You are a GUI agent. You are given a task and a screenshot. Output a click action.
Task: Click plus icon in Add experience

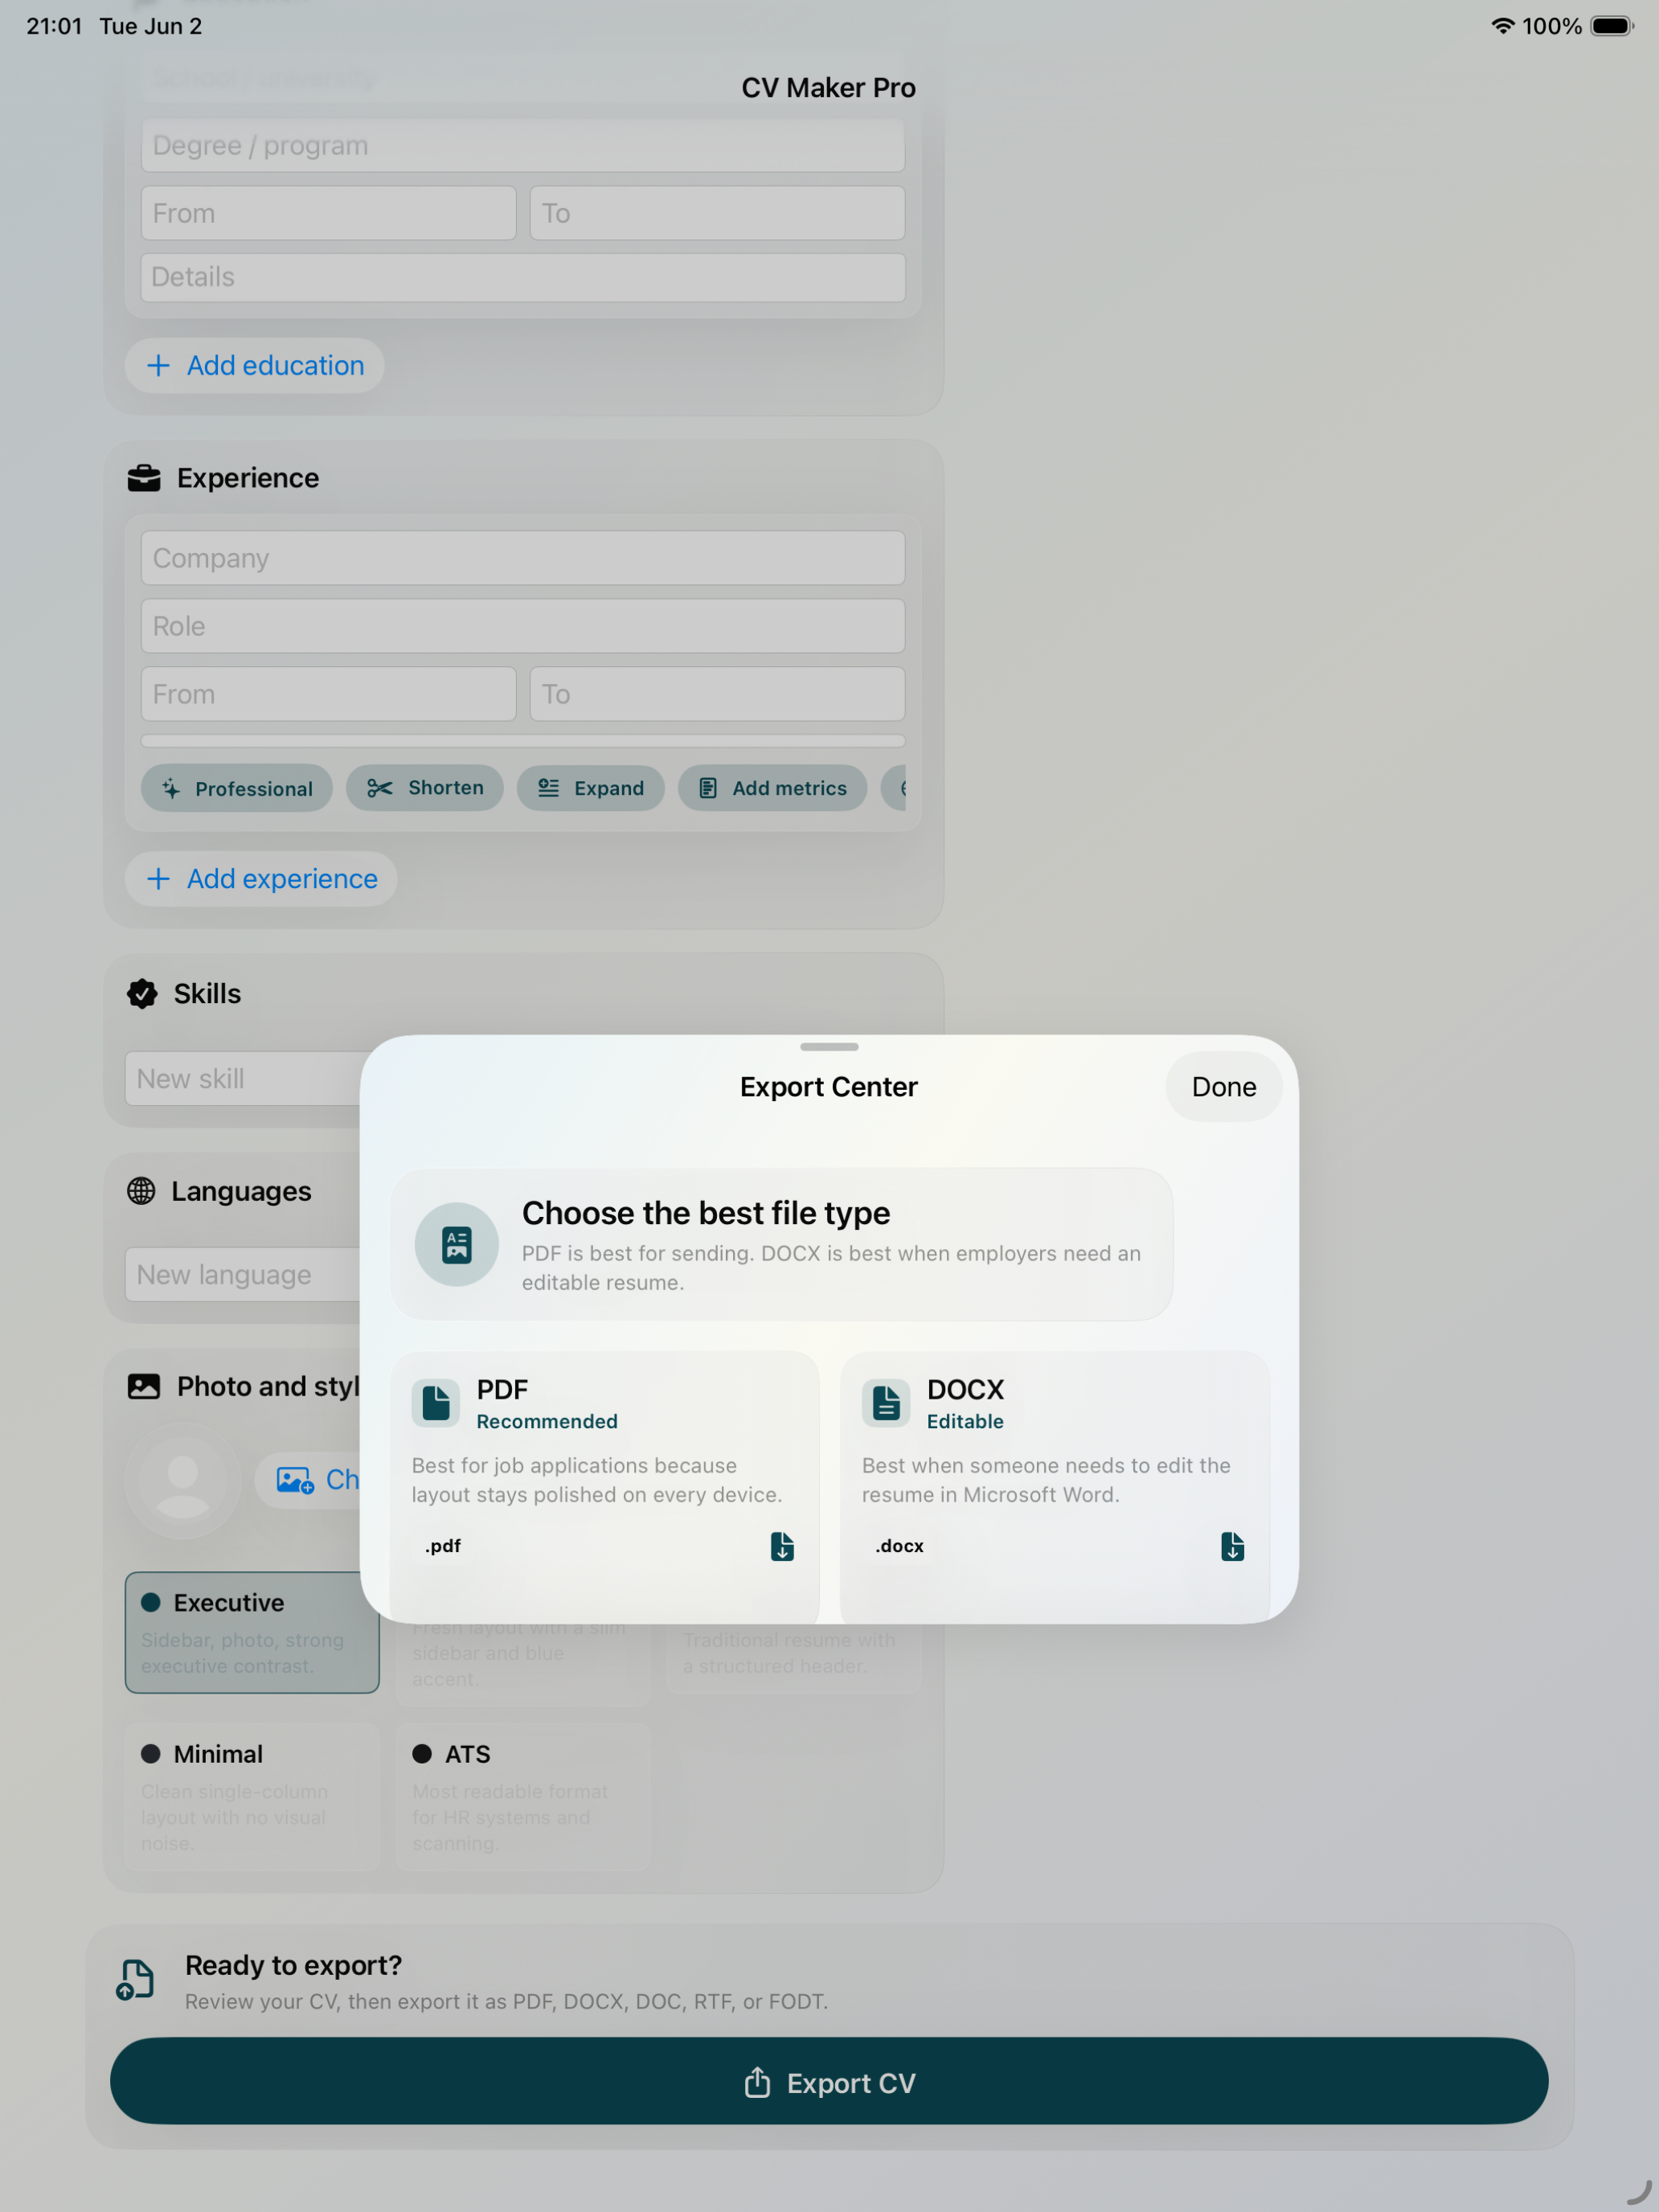pyautogui.click(x=158, y=879)
